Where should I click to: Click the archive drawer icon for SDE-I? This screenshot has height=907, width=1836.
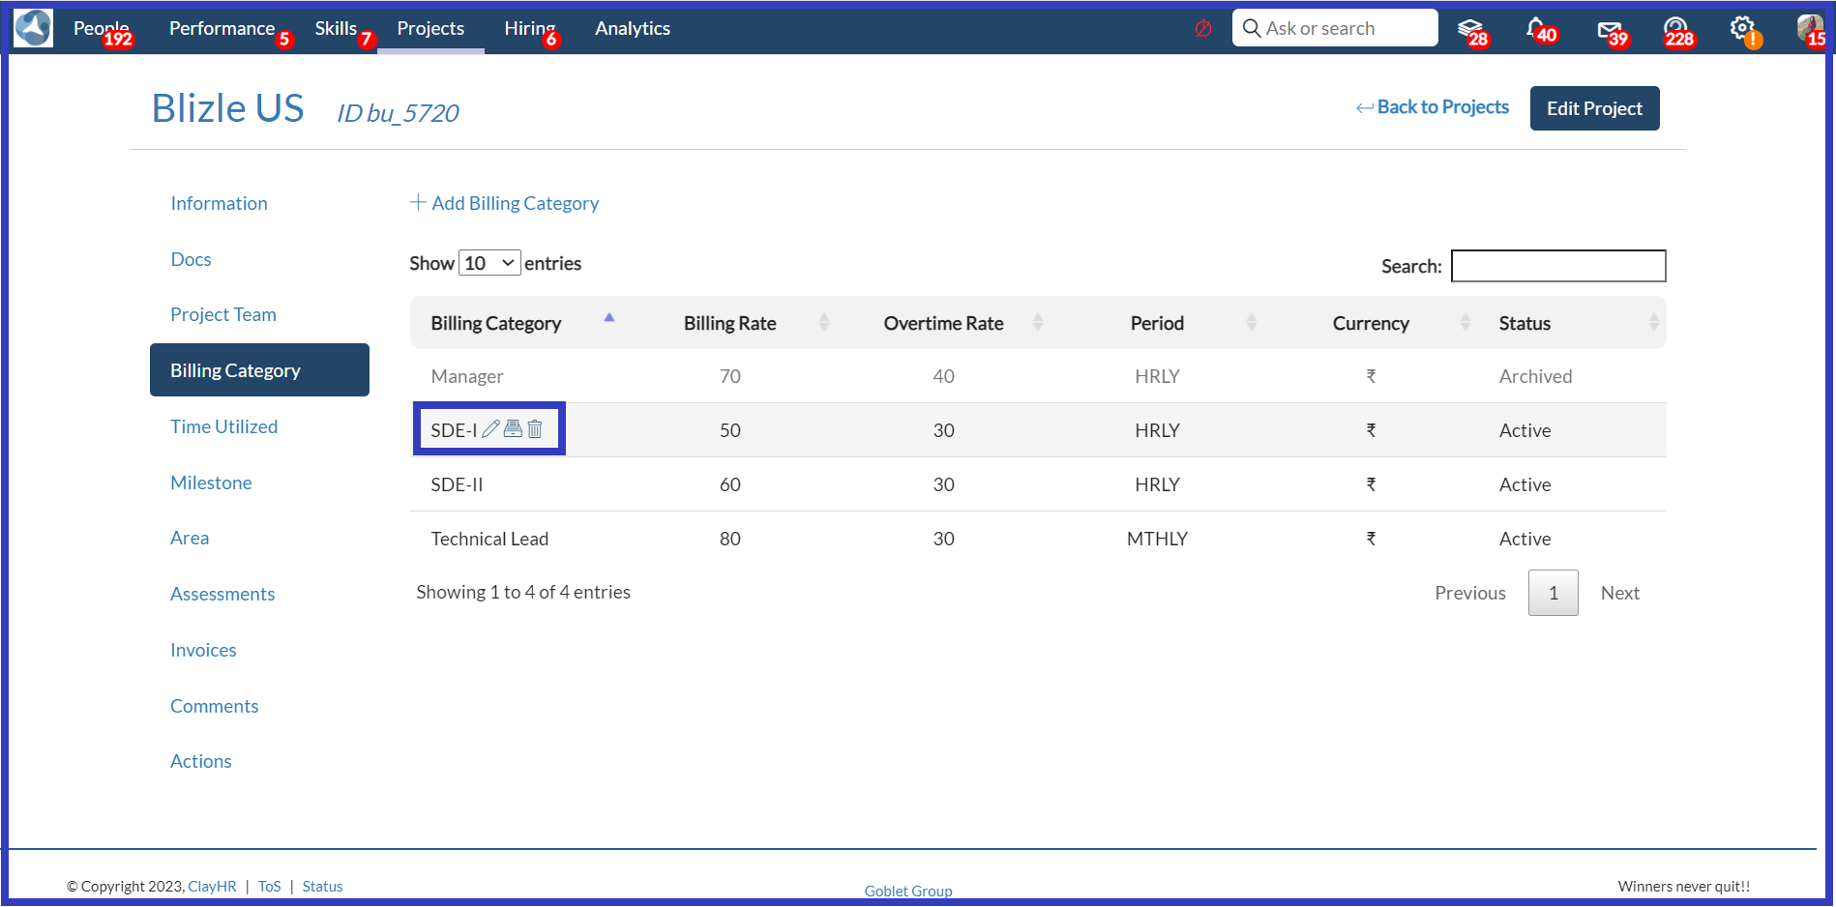click(x=513, y=428)
